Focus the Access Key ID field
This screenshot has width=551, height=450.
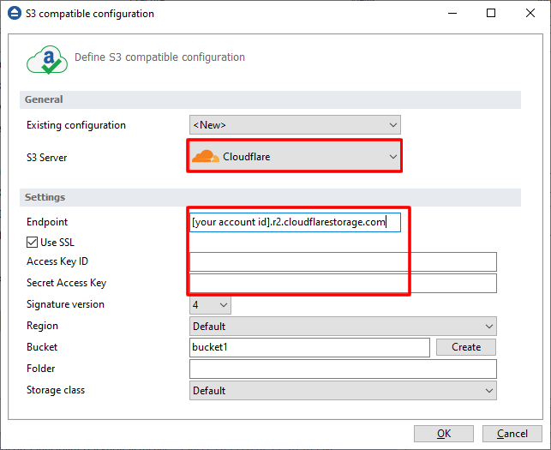(x=343, y=261)
